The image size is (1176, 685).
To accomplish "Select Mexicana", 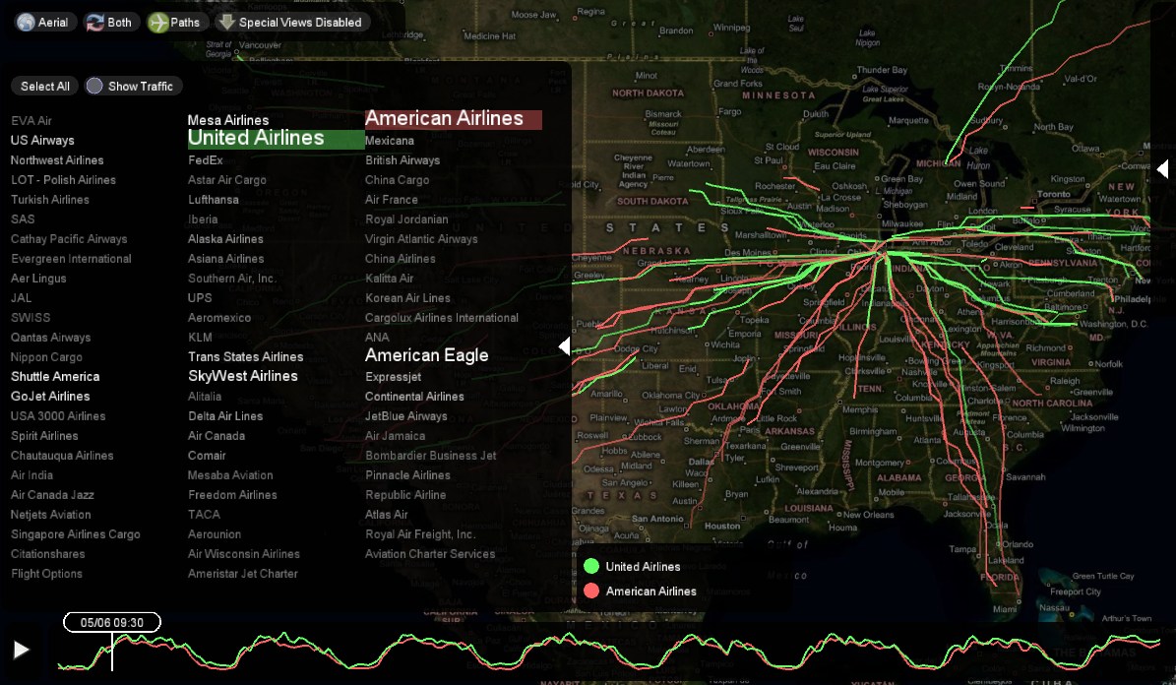I will tap(390, 141).
